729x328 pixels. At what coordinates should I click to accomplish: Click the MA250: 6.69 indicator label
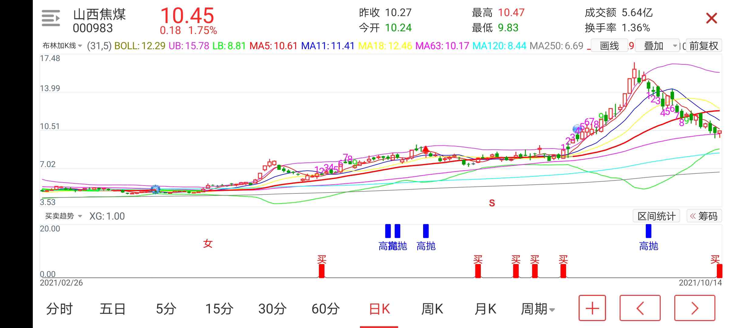[556, 46]
